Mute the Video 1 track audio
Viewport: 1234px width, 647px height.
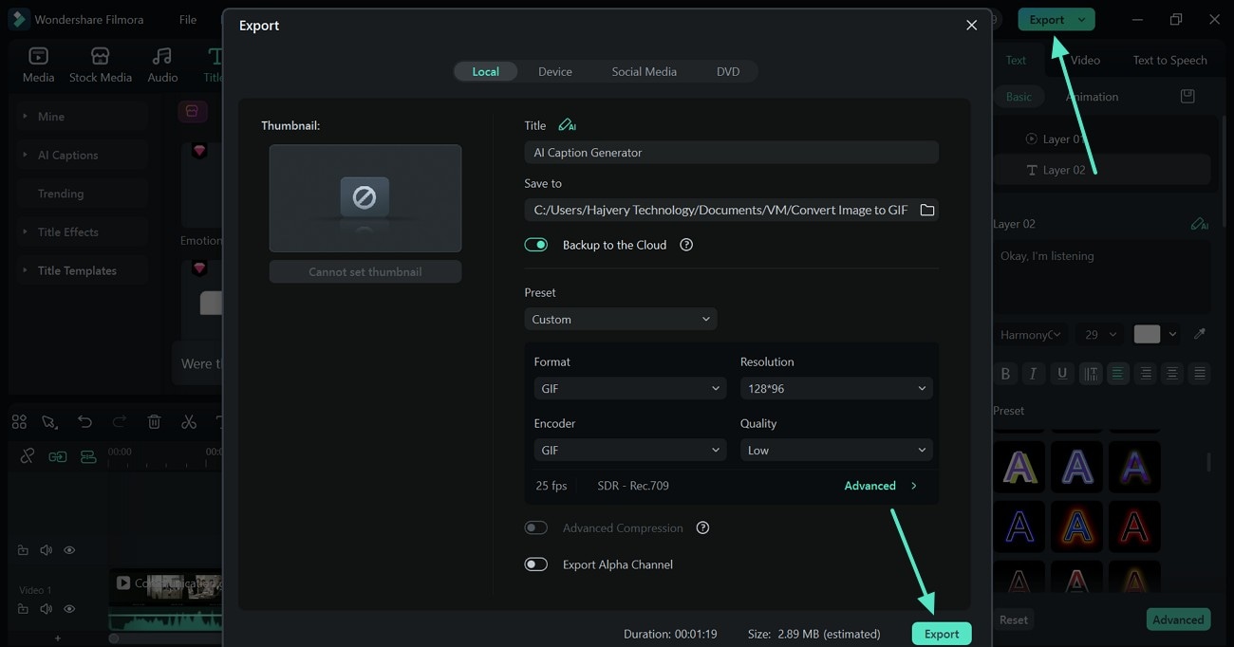47,609
